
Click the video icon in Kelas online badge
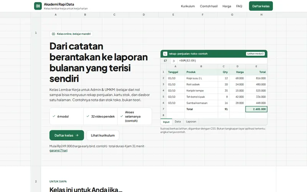tap(53, 34)
